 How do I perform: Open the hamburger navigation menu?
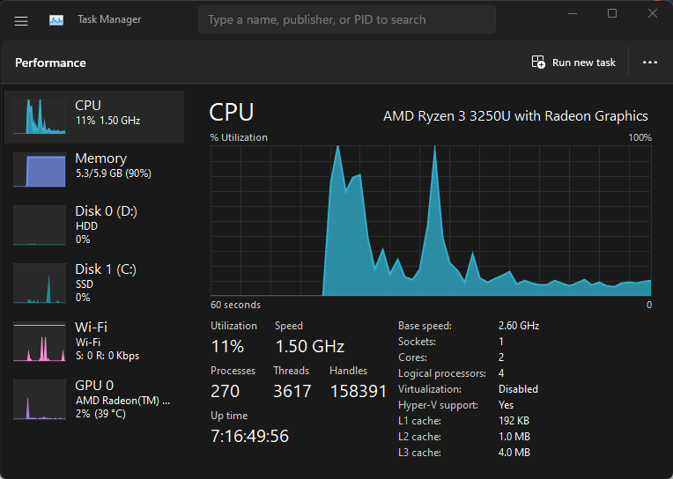click(x=21, y=19)
